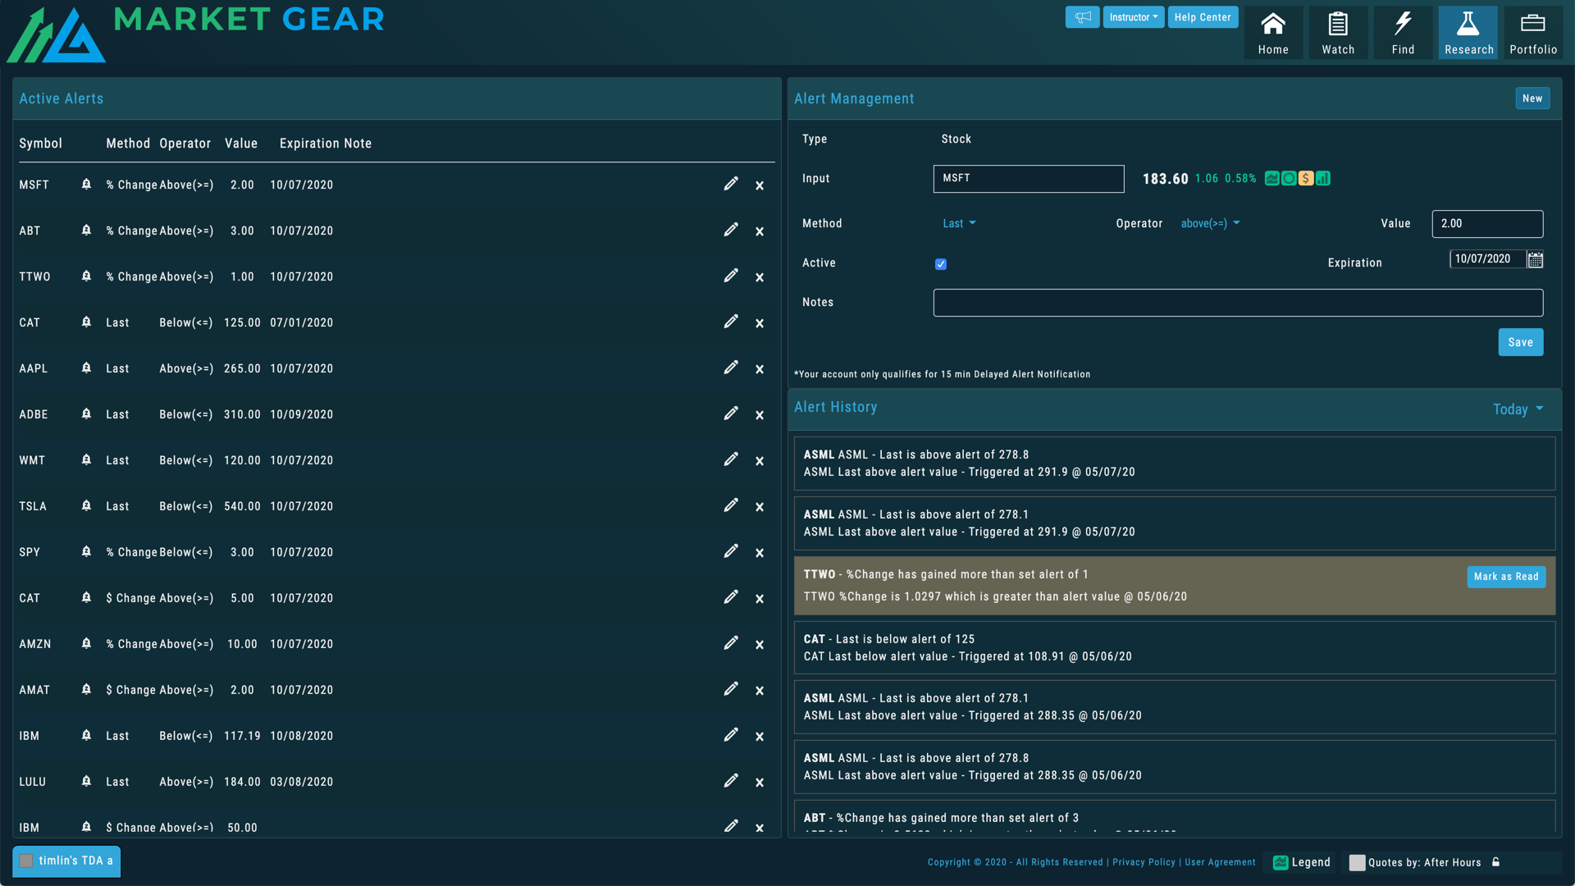Screen dimensions: 1575x886
Task: Delete the MSFT alert
Action: [760, 185]
